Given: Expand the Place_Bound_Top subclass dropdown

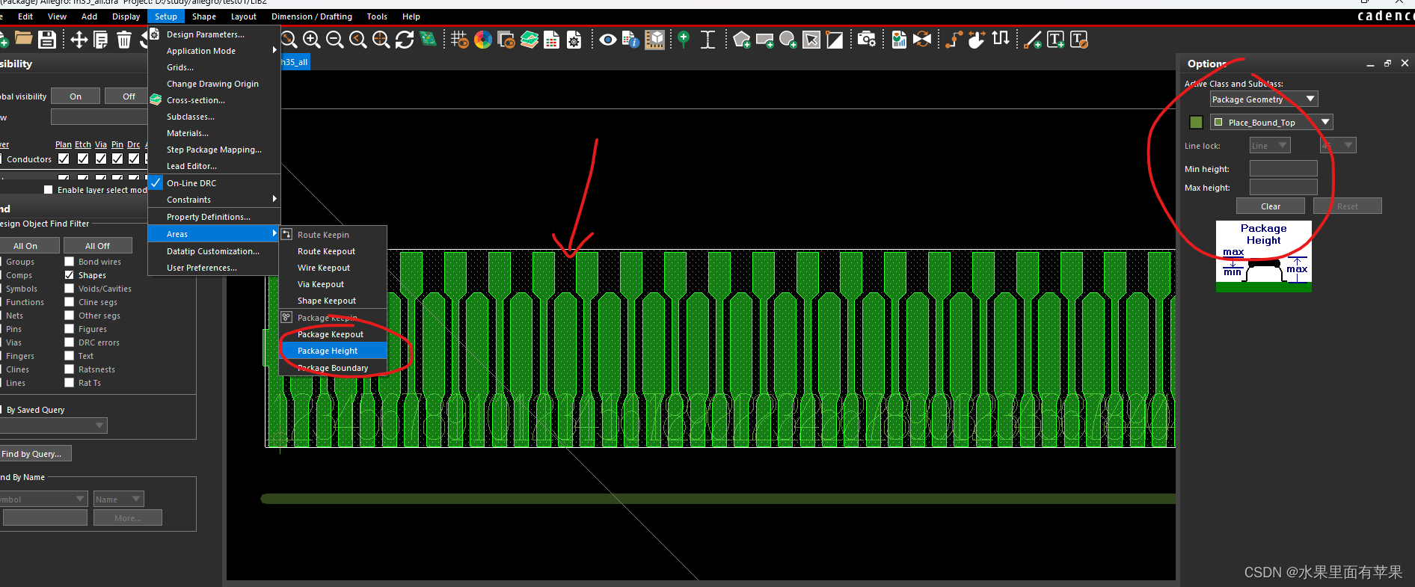Looking at the screenshot, I should tap(1325, 122).
